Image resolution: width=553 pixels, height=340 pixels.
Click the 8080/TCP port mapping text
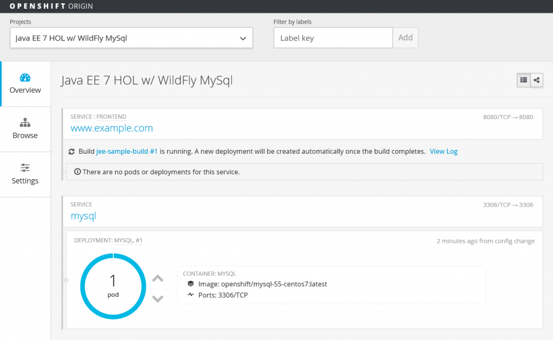tap(508, 117)
